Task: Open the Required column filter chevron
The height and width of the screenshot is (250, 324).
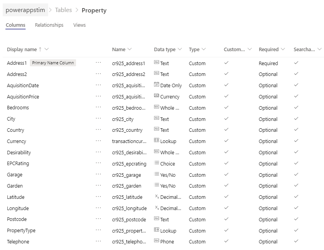Action: [x=283, y=49]
